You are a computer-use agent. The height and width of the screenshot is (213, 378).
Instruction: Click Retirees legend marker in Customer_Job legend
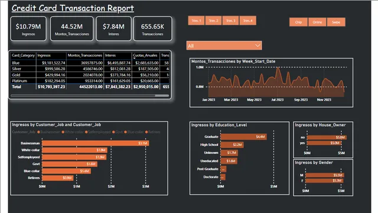pos(146,132)
